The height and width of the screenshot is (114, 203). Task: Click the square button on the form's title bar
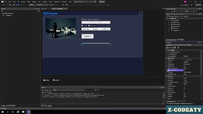(141, 13)
